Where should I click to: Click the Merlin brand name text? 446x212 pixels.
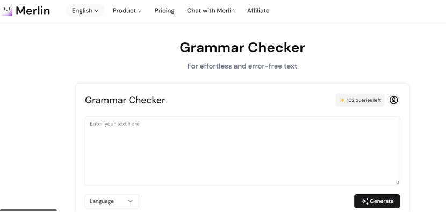click(x=33, y=11)
